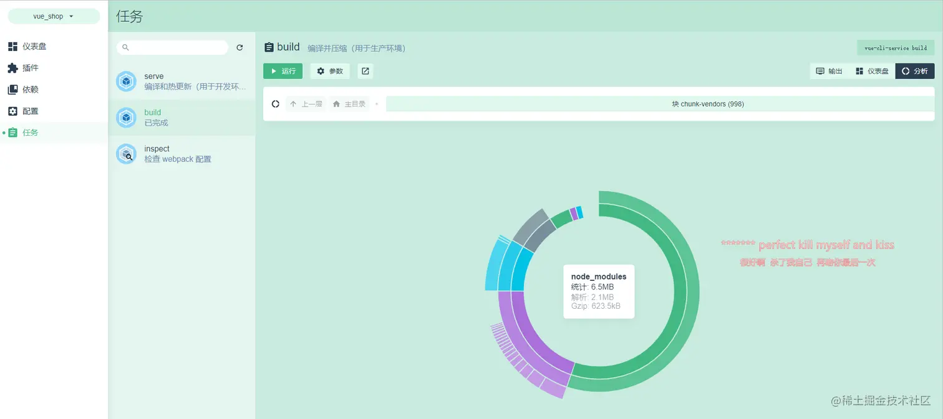
Task: Switch to the 仪表盘 task tab
Action: point(872,71)
